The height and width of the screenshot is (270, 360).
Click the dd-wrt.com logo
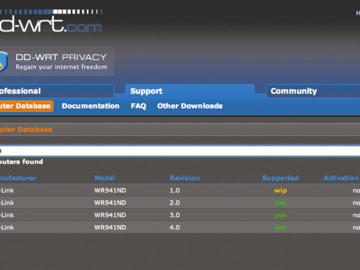[x=50, y=26]
